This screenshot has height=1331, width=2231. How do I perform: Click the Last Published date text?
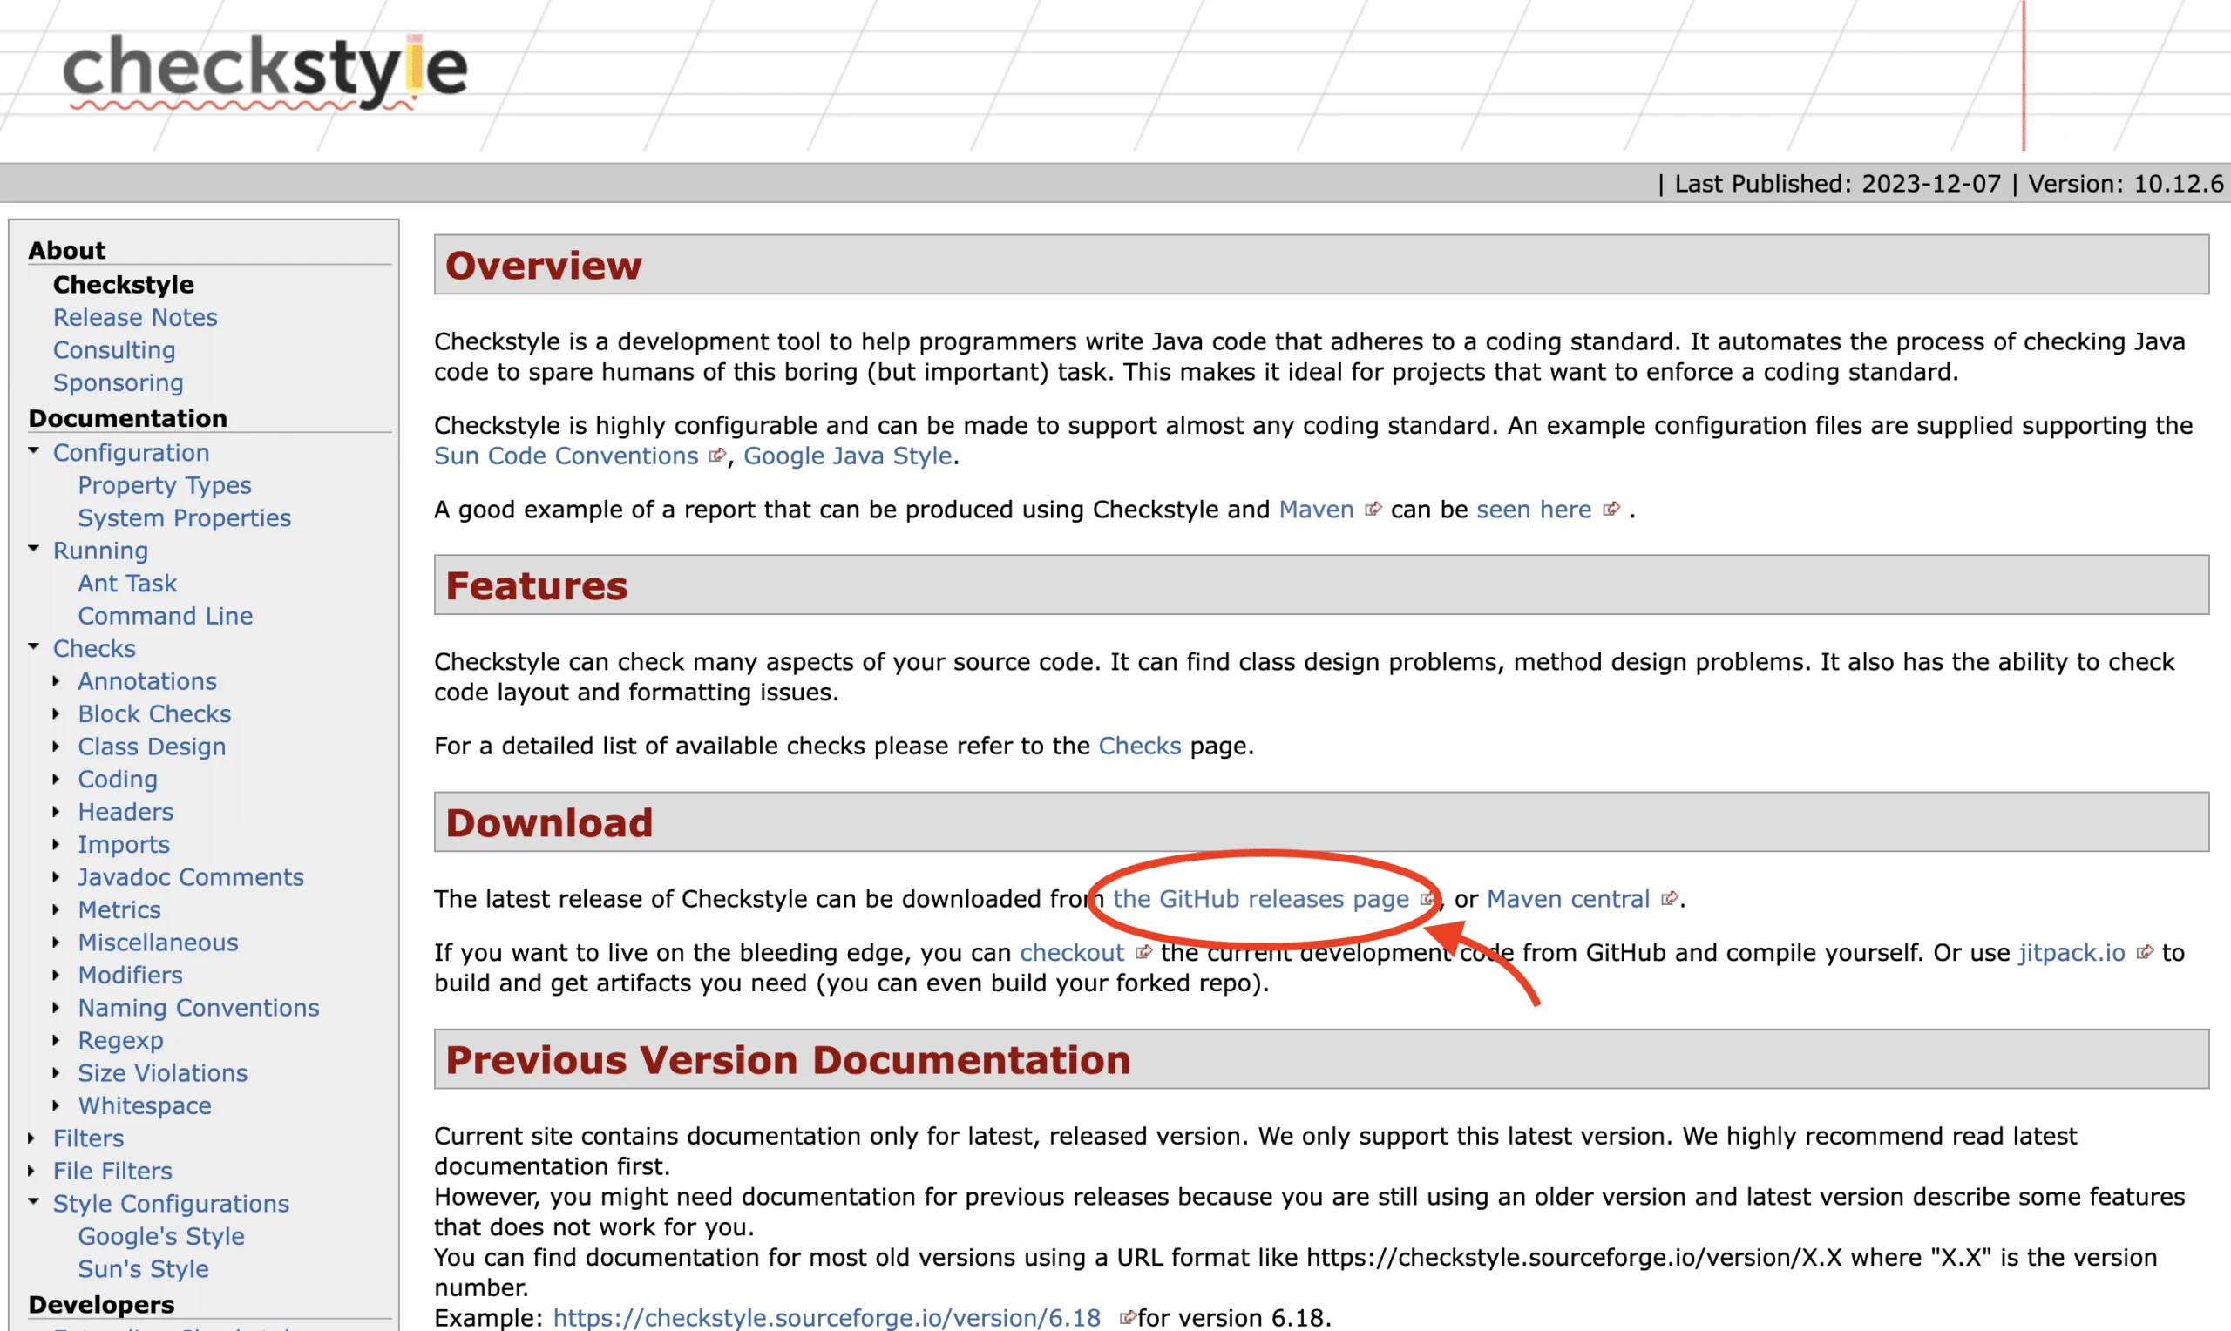(x=1837, y=184)
